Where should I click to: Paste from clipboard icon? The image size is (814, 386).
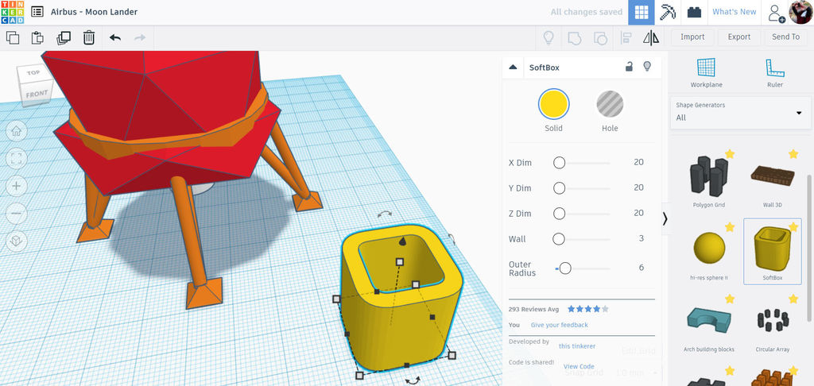tap(37, 37)
